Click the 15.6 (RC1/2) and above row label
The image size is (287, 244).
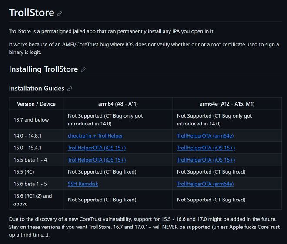33,200
